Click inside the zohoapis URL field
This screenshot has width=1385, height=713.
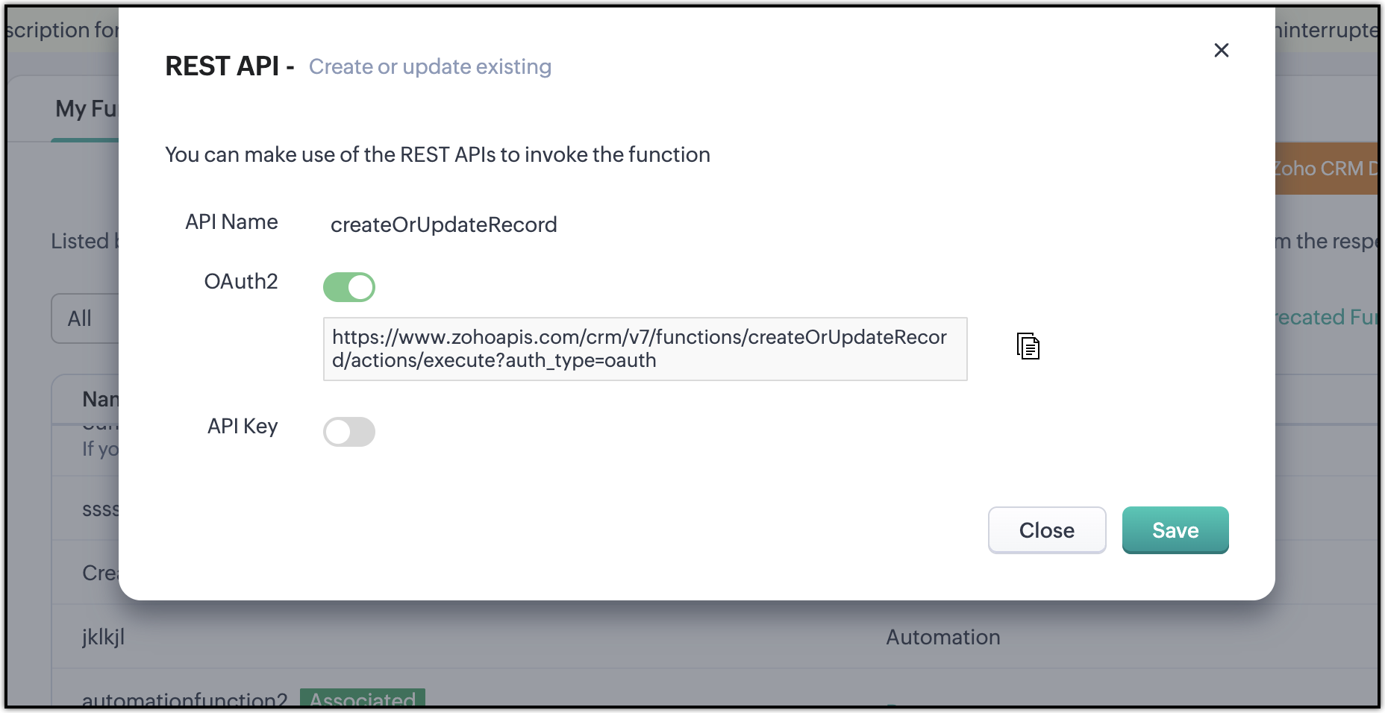coord(645,349)
